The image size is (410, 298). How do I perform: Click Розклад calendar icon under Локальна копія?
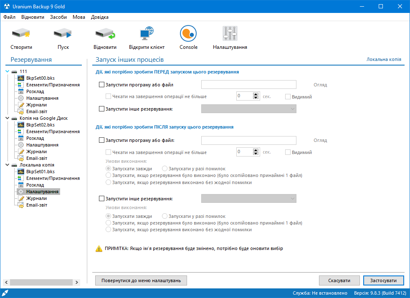point(21,185)
